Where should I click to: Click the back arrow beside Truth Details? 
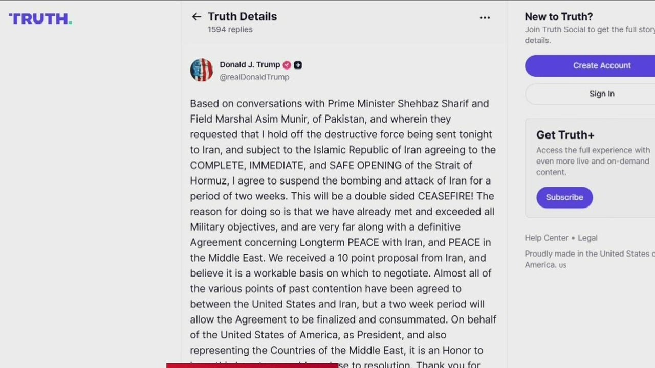196,17
